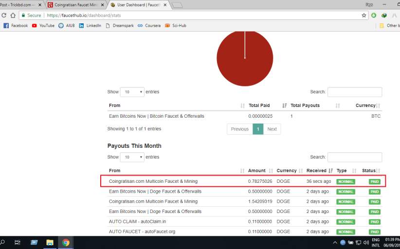400x249 pixels.
Task: Expand the top table's entries count dropdown
Action: click(x=132, y=92)
